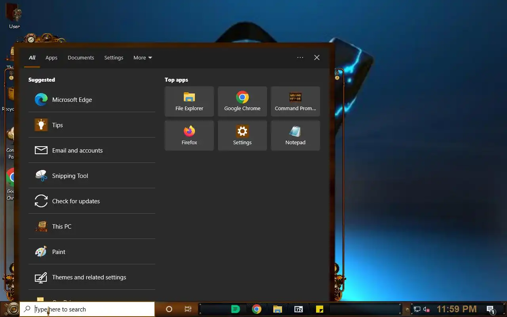
Task: Expand the More filter dropdown
Action: point(143,57)
